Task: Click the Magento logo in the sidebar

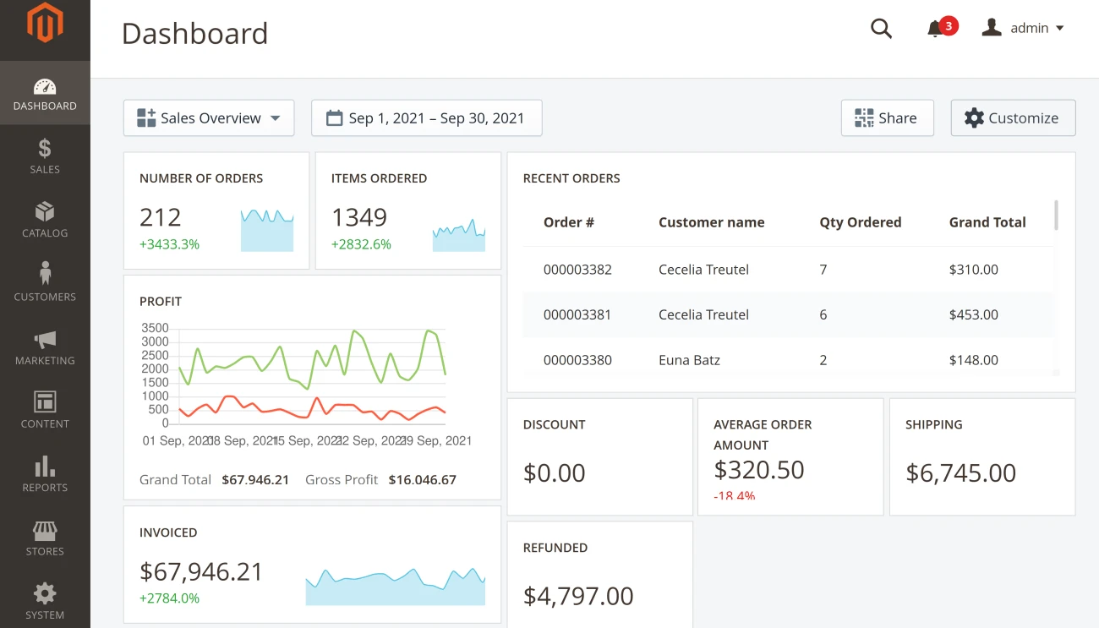Action: [45, 24]
